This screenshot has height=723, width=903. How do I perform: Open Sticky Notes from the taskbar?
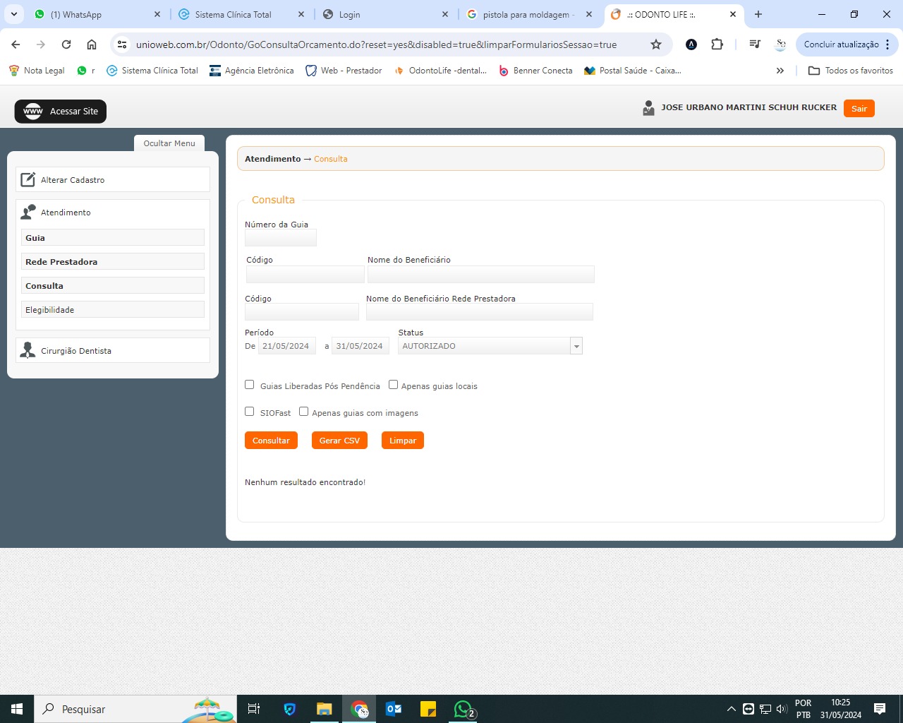click(x=428, y=709)
